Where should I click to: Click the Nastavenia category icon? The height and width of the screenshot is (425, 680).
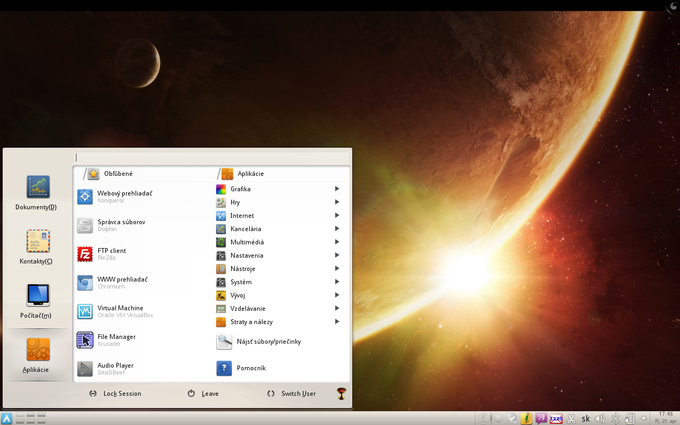(x=221, y=256)
